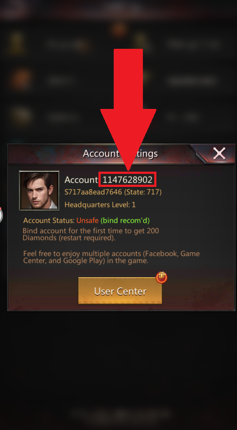Click the S717aa8ead7646 state ID text

tap(113, 192)
